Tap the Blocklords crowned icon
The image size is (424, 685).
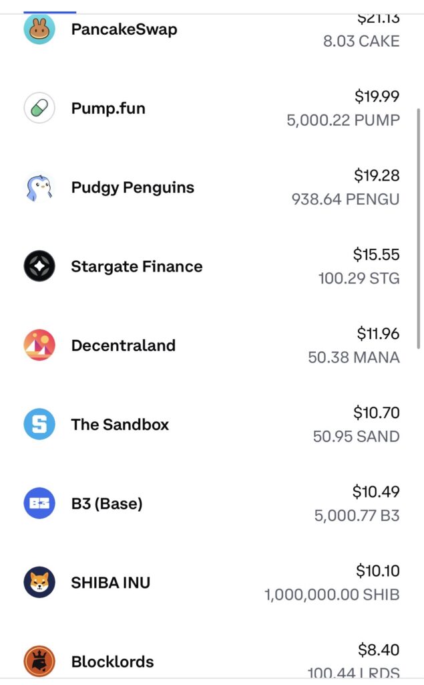point(39,661)
